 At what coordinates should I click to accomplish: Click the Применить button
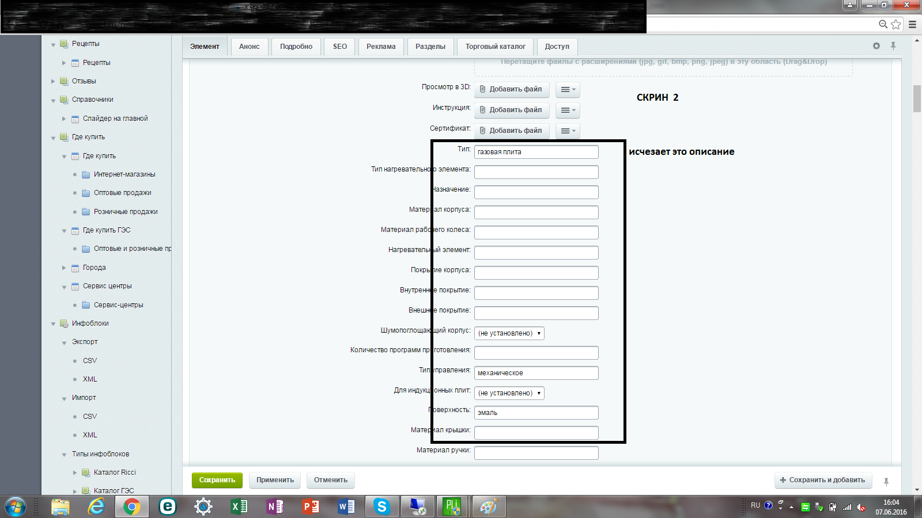point(275,480)
